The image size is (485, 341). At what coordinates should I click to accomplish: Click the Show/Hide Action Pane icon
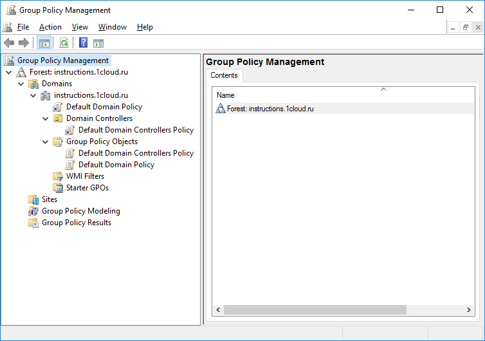click(x=98, y=43)
